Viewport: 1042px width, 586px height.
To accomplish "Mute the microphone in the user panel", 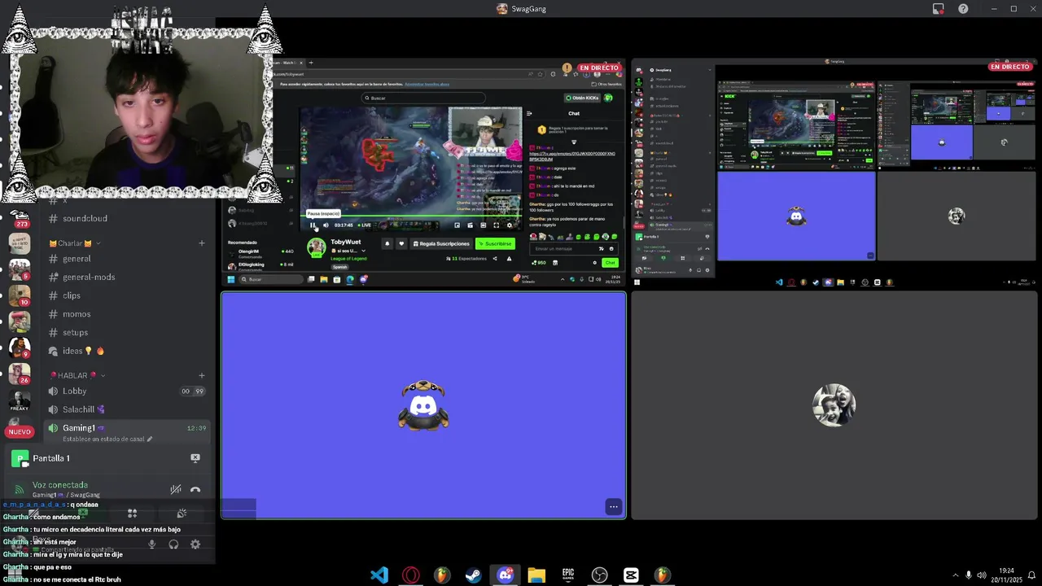I will pyautogui.click(x=151, y=544).
